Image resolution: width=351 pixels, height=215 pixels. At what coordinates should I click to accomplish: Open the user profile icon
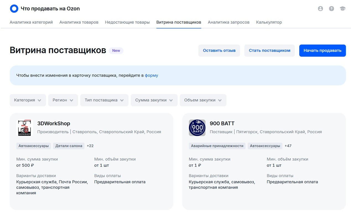(320, 9)
